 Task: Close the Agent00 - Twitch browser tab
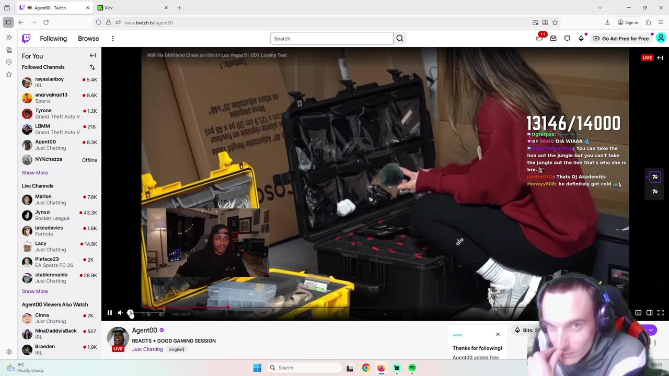tap(88, 8)
